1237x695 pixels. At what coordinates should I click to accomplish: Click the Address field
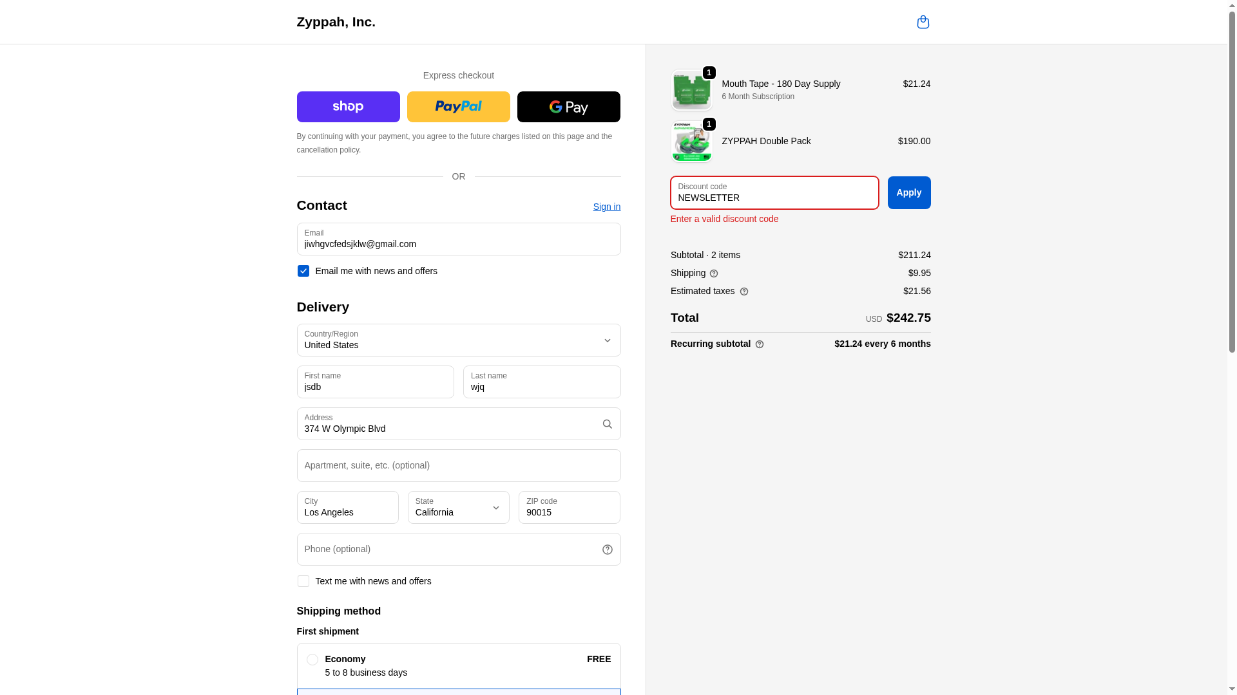[x=458, y=424]
